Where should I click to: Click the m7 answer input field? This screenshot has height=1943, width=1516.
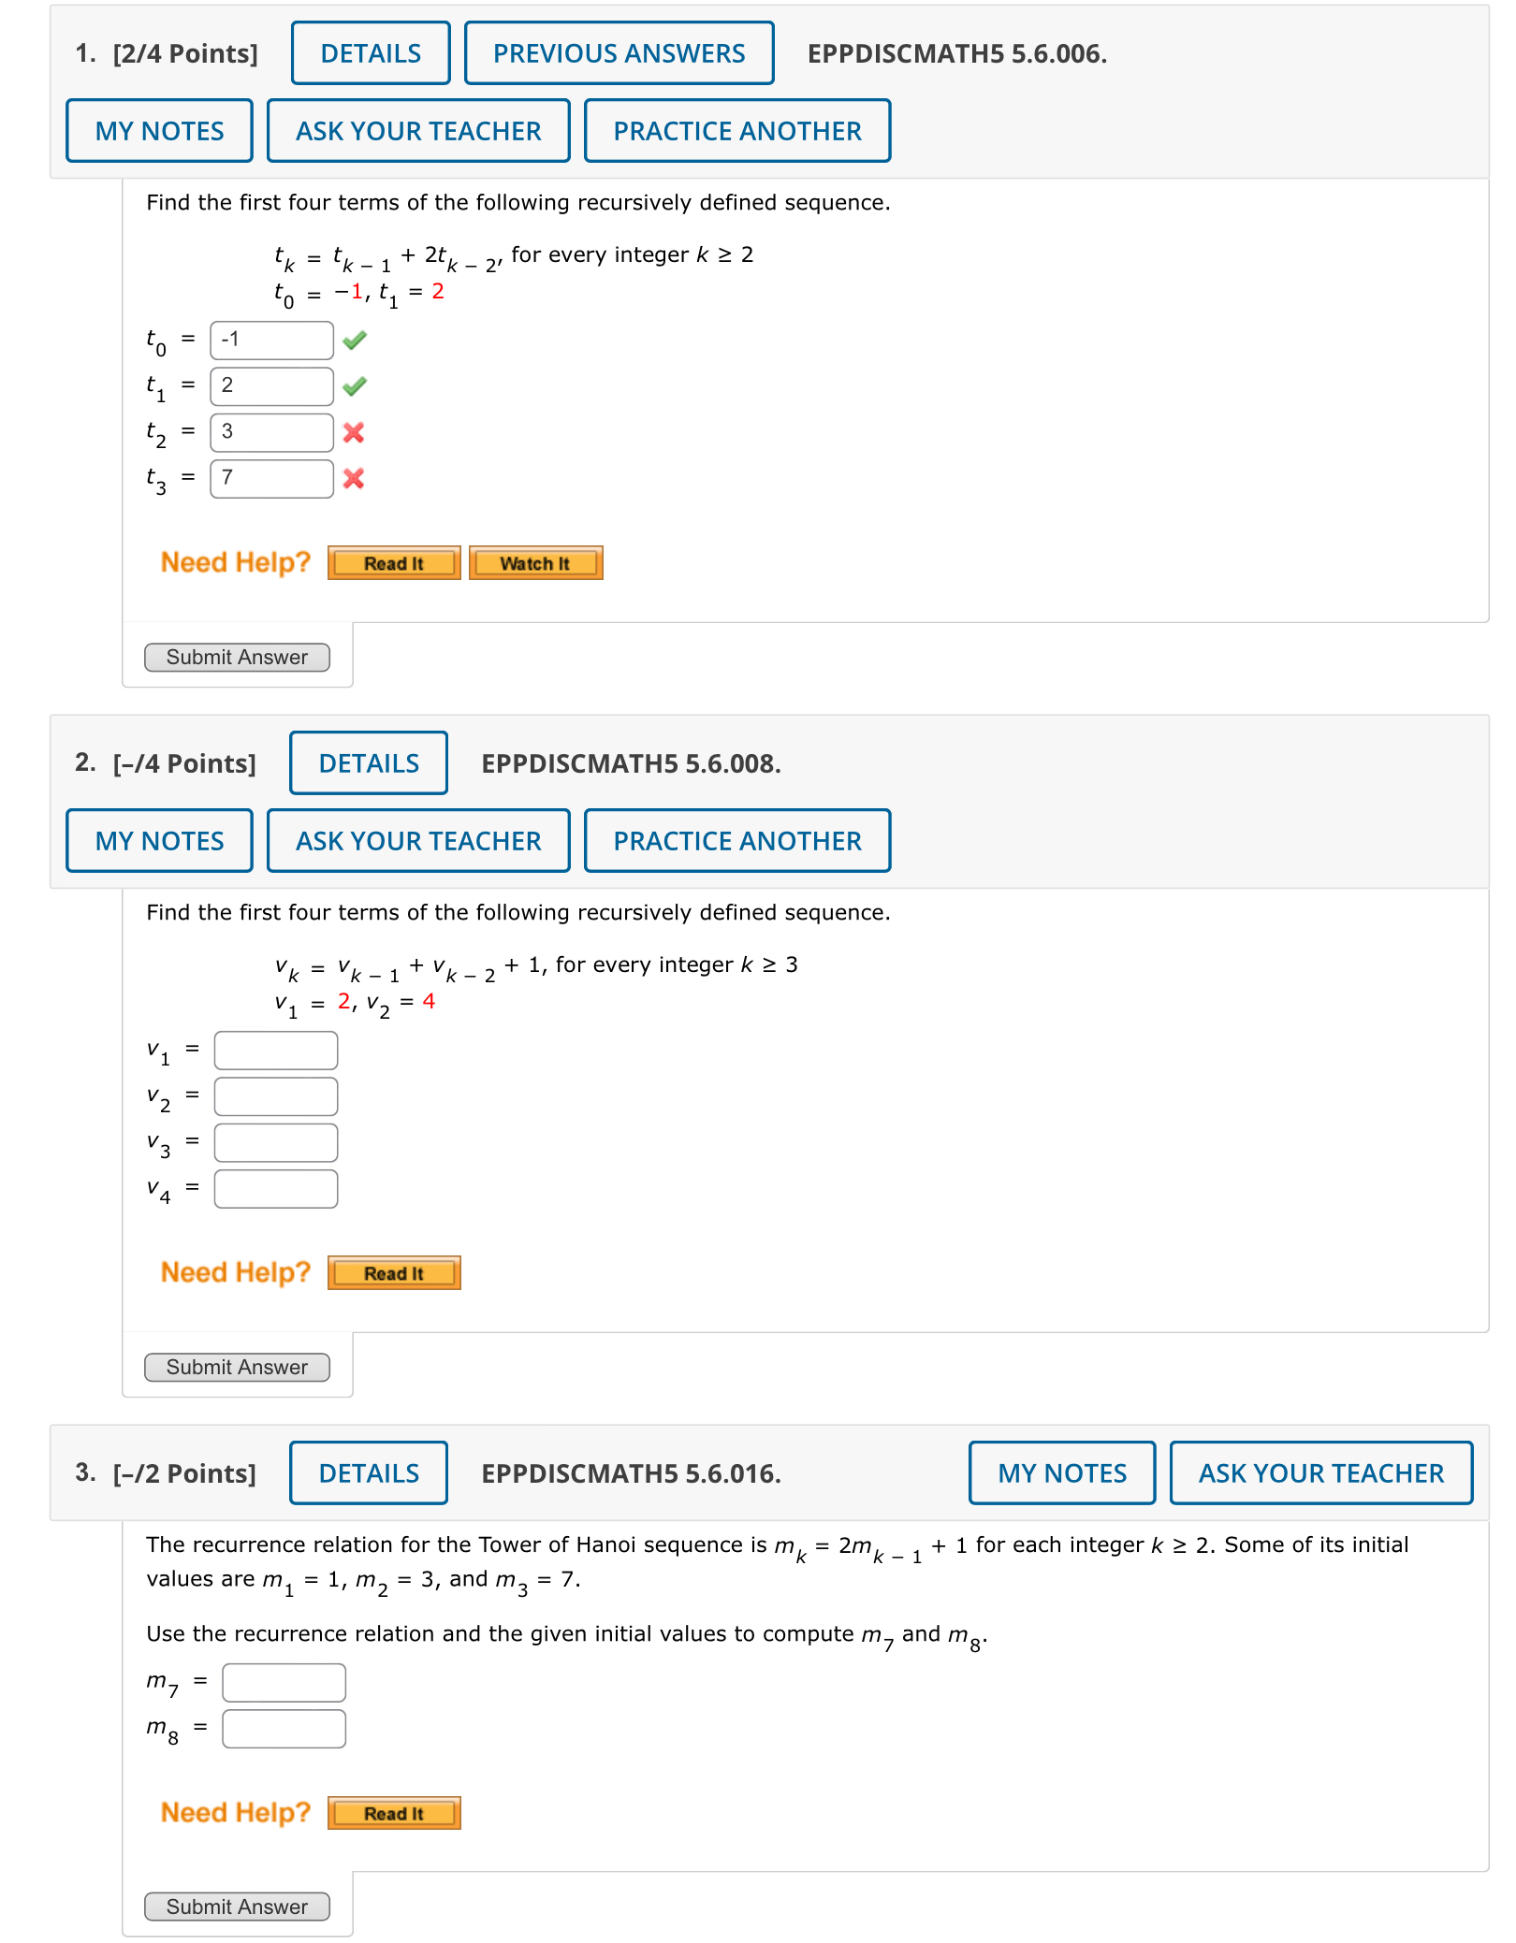283,1682
